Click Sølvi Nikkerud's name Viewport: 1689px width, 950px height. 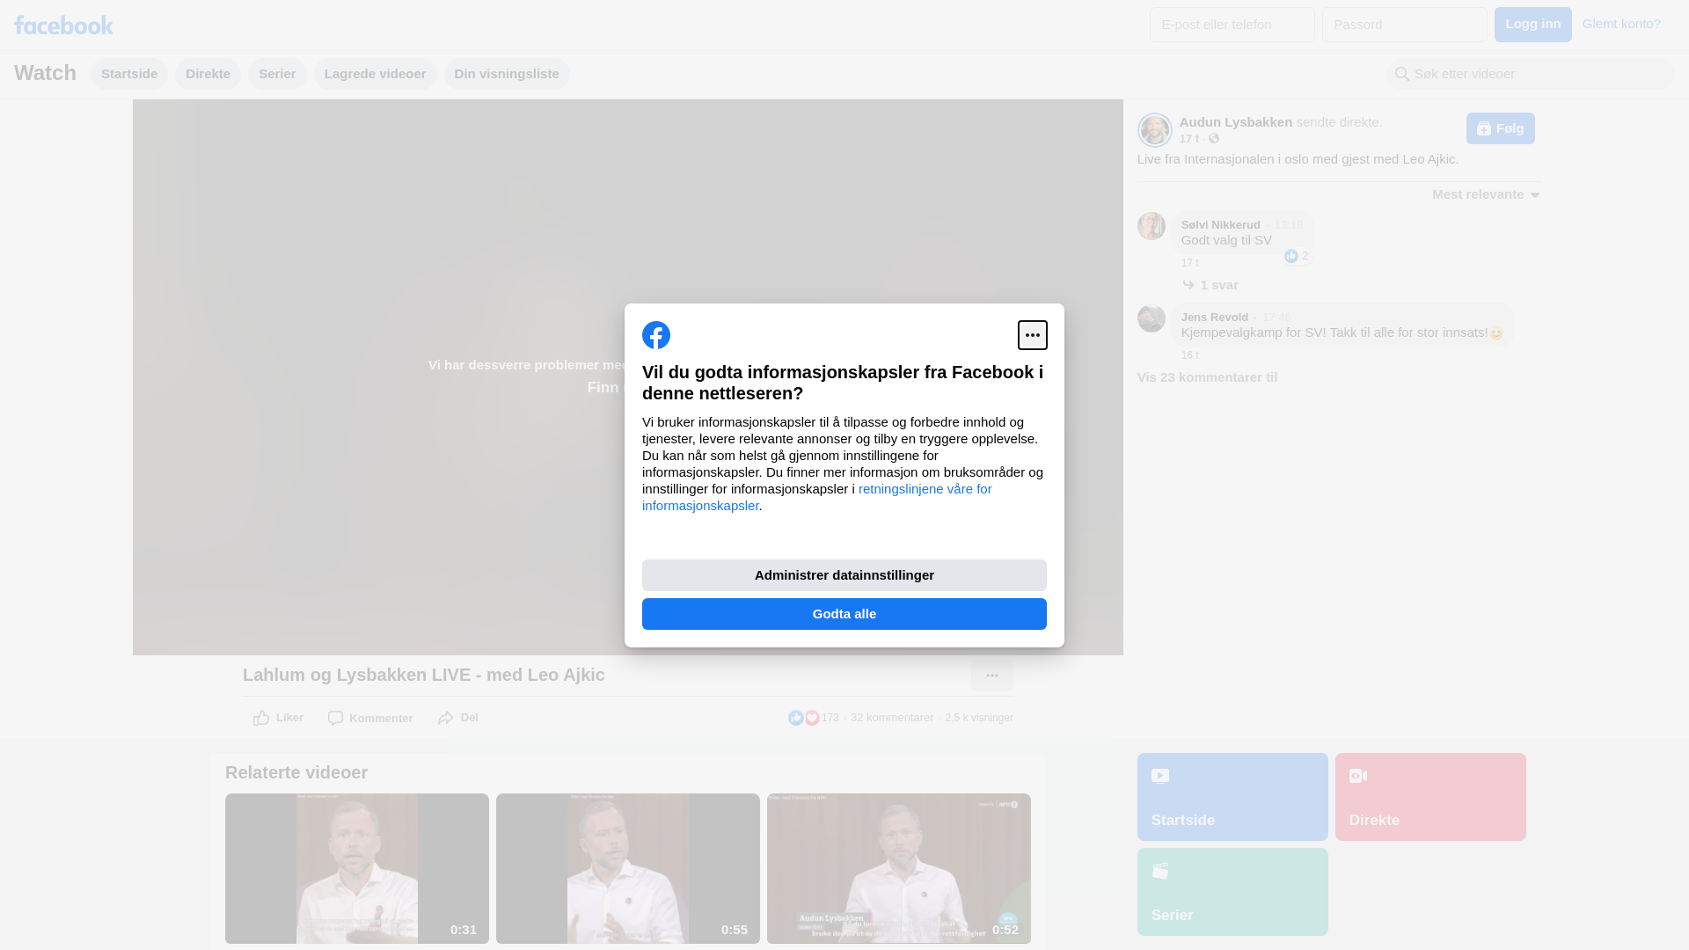point(1220,225)
